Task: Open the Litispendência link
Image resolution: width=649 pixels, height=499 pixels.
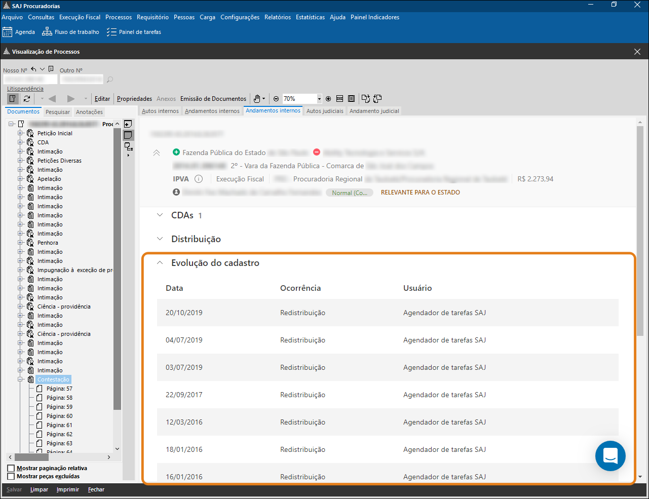Action: (x=25, y=89)
